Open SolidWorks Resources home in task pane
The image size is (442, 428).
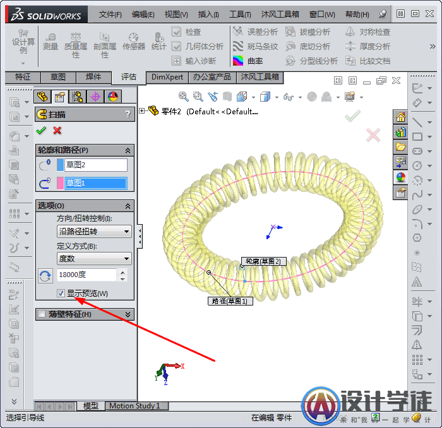point(400,117)
